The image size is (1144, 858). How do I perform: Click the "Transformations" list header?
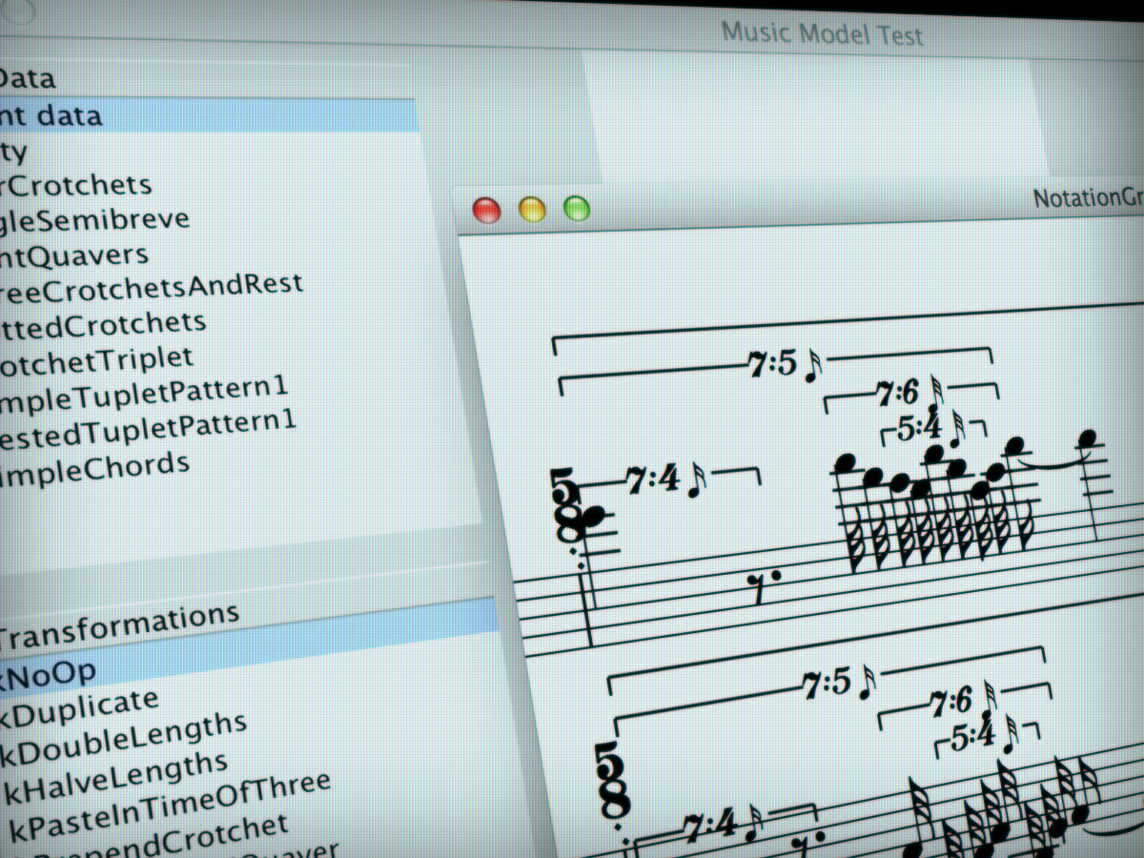pos(120,623)
